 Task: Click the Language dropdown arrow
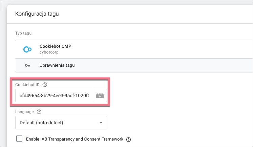pos(100,123)
